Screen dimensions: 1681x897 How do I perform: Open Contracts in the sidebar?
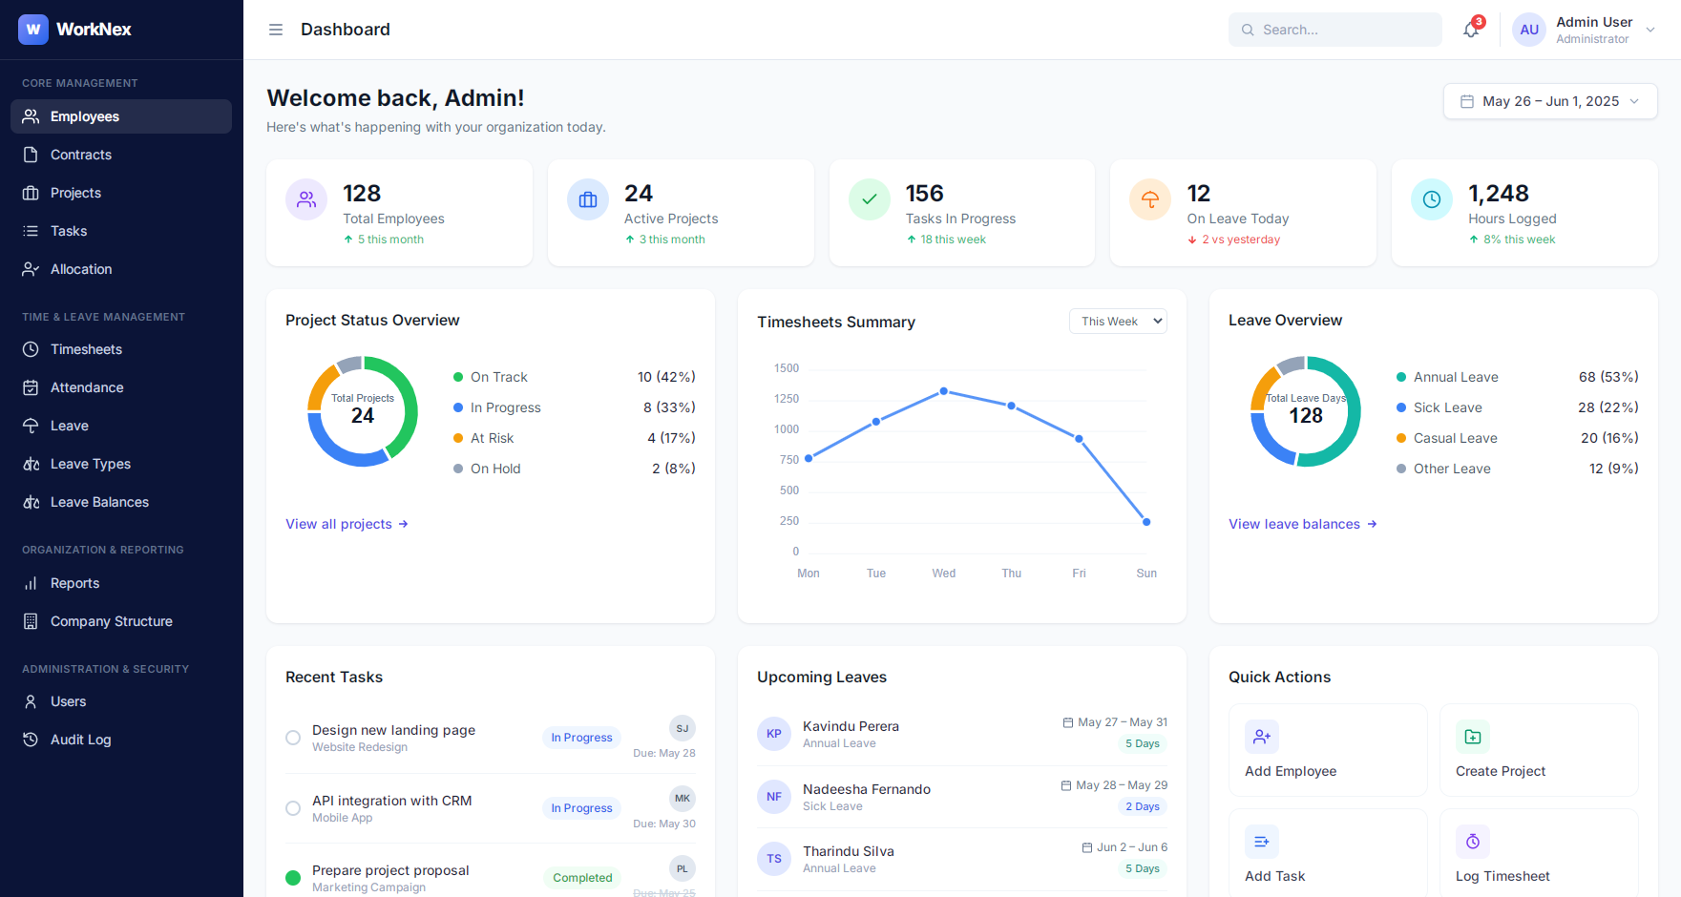(x=121, y=155)
